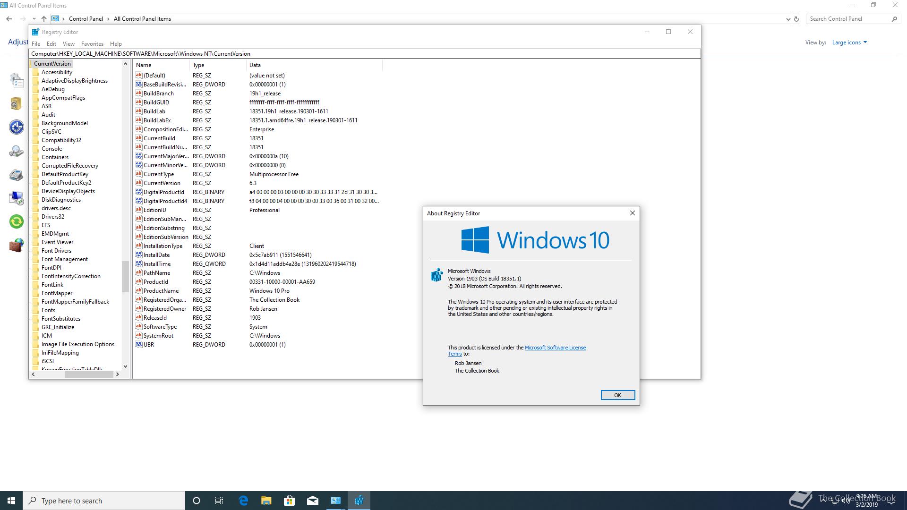Click the string icon of the (Default) value

[139, 75]
